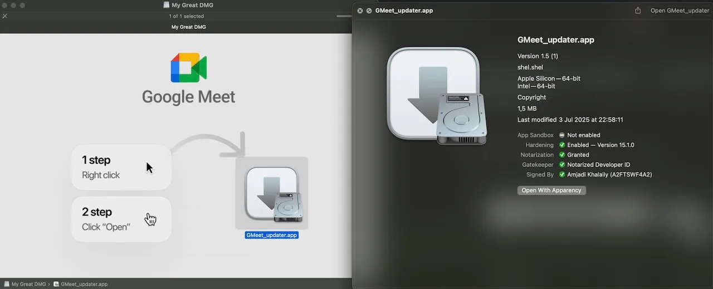The height and width of the screenshot is (289, 713).
Task: Click the 'Granted' notarization value
Action: [x=578, y=155]
